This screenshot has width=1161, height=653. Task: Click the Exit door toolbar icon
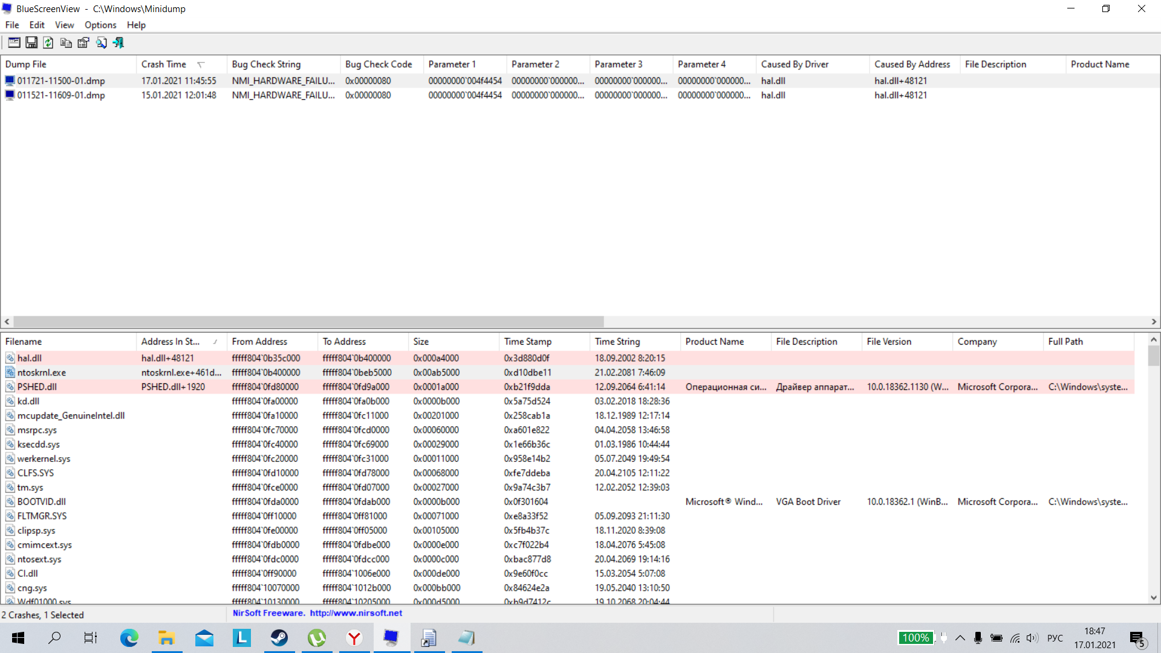119,42
